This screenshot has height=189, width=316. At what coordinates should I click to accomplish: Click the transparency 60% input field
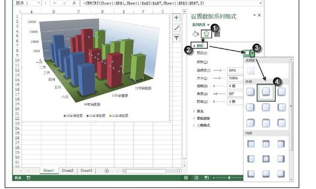[x=235, y=70]
